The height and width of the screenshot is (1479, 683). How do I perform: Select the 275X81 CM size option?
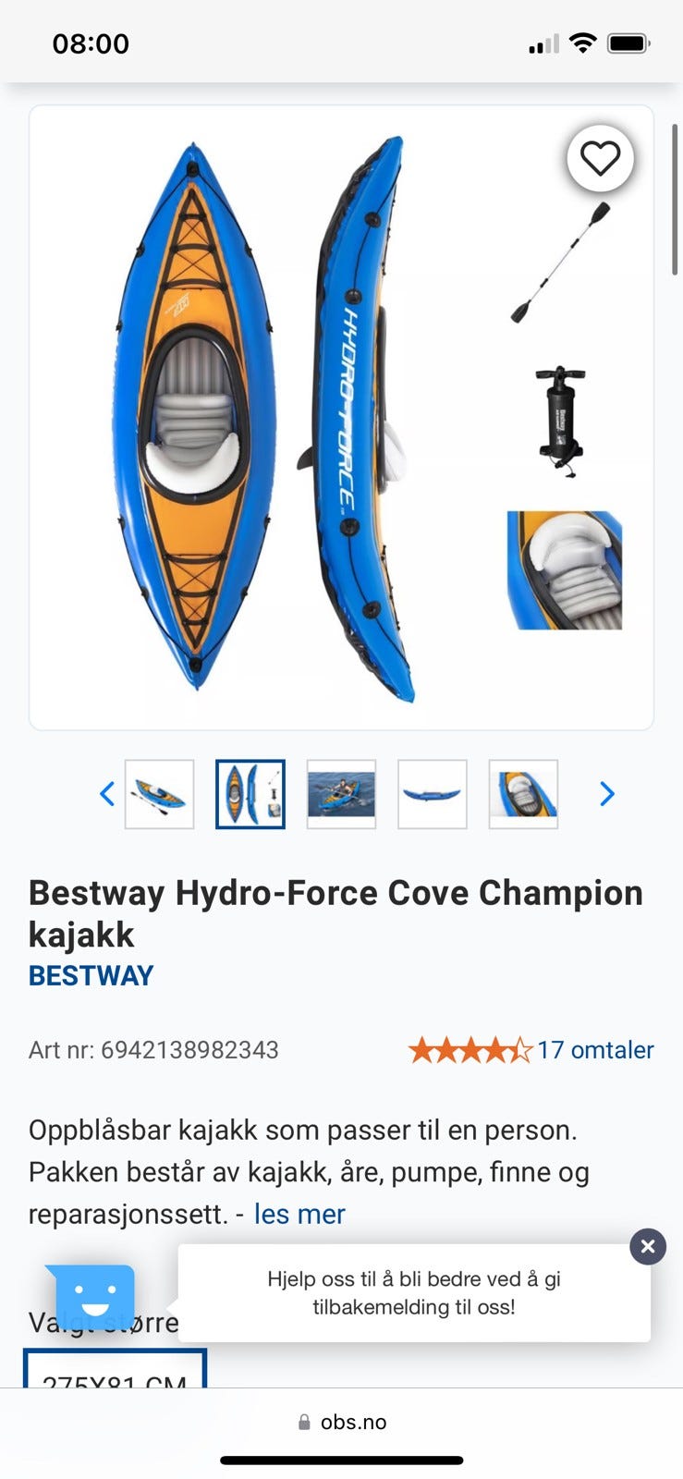[115, 1370]
